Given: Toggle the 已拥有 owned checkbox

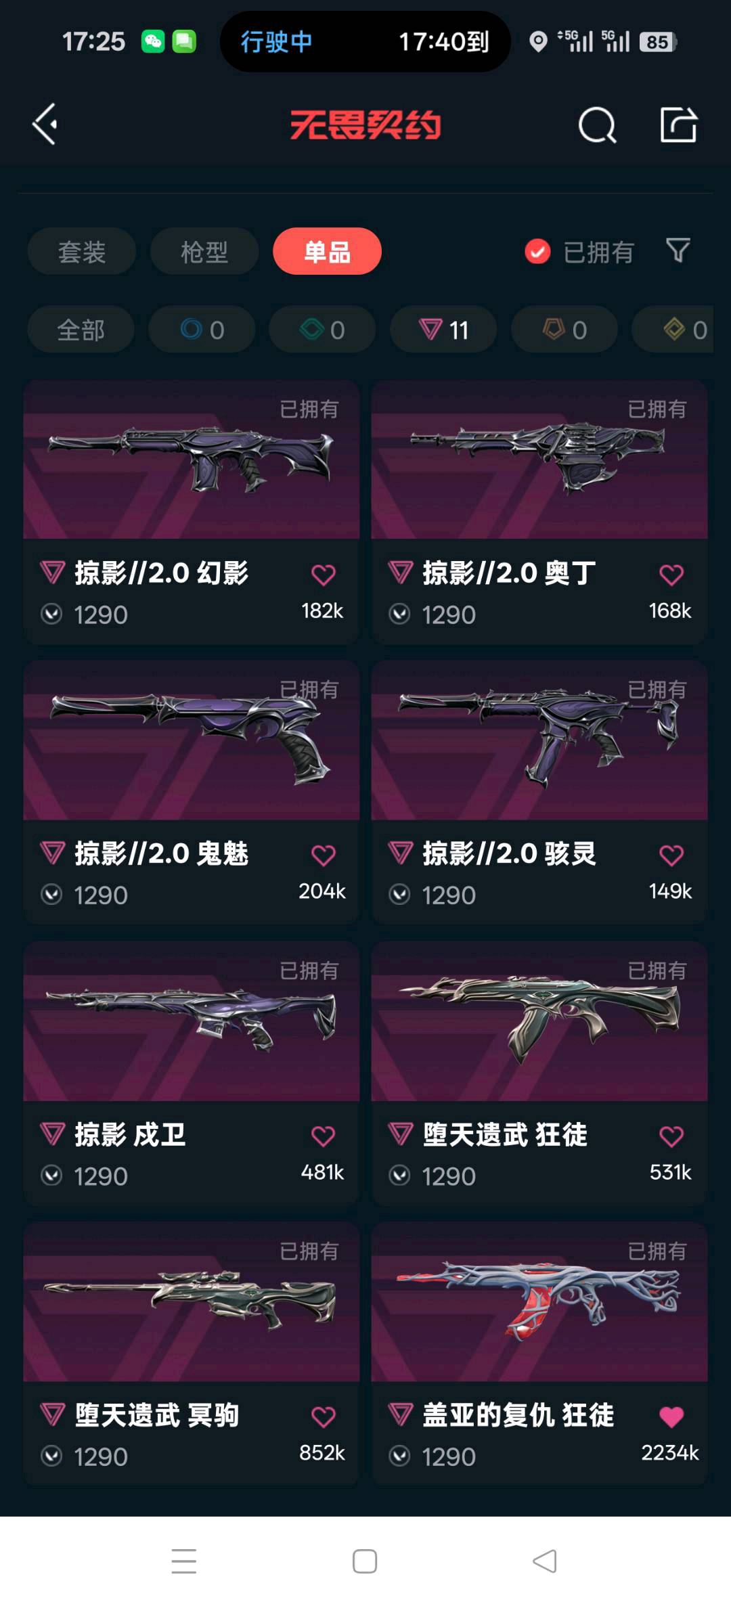Looking at the screenshot, I should (x=537, y=252).
